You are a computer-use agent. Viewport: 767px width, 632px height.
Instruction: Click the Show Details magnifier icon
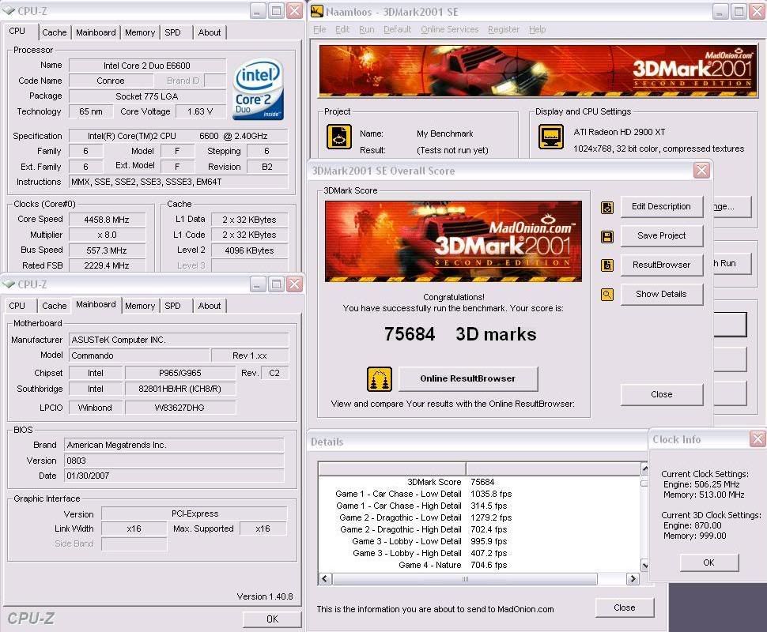point(607,295)
